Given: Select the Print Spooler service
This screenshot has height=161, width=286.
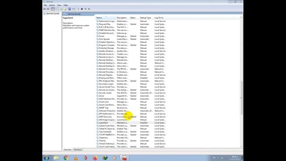Looking at the screenshot, I should (131, 39).
